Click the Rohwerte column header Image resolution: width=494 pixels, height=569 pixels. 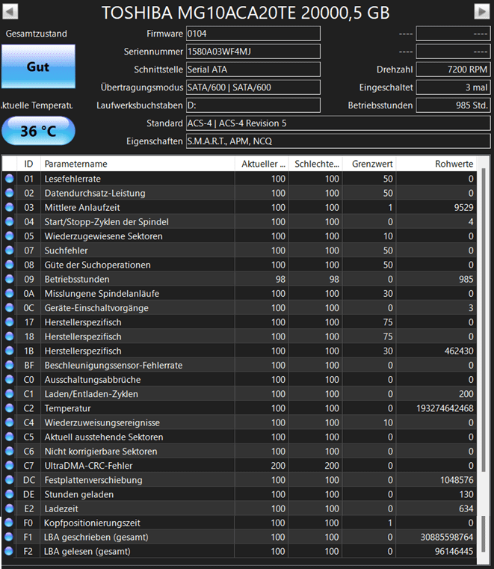coord(436,164)
